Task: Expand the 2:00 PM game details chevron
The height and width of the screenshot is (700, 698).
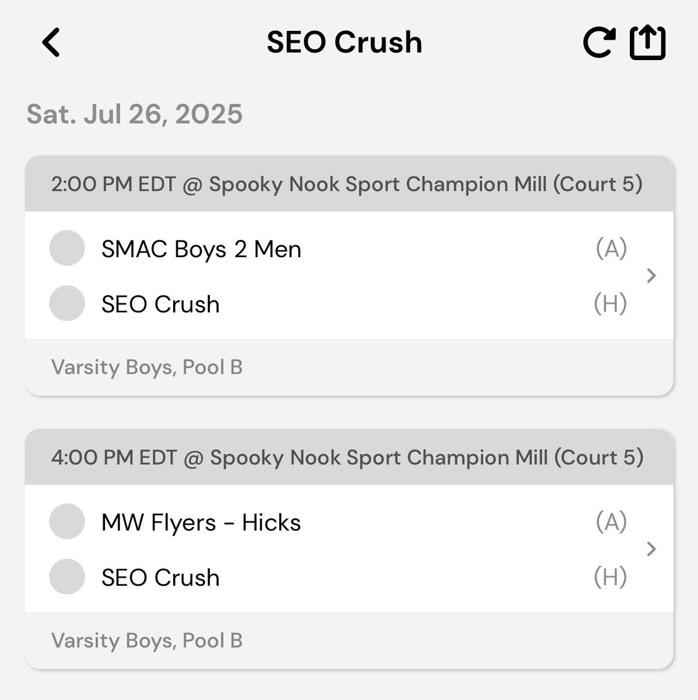Action: click(652, 275)
